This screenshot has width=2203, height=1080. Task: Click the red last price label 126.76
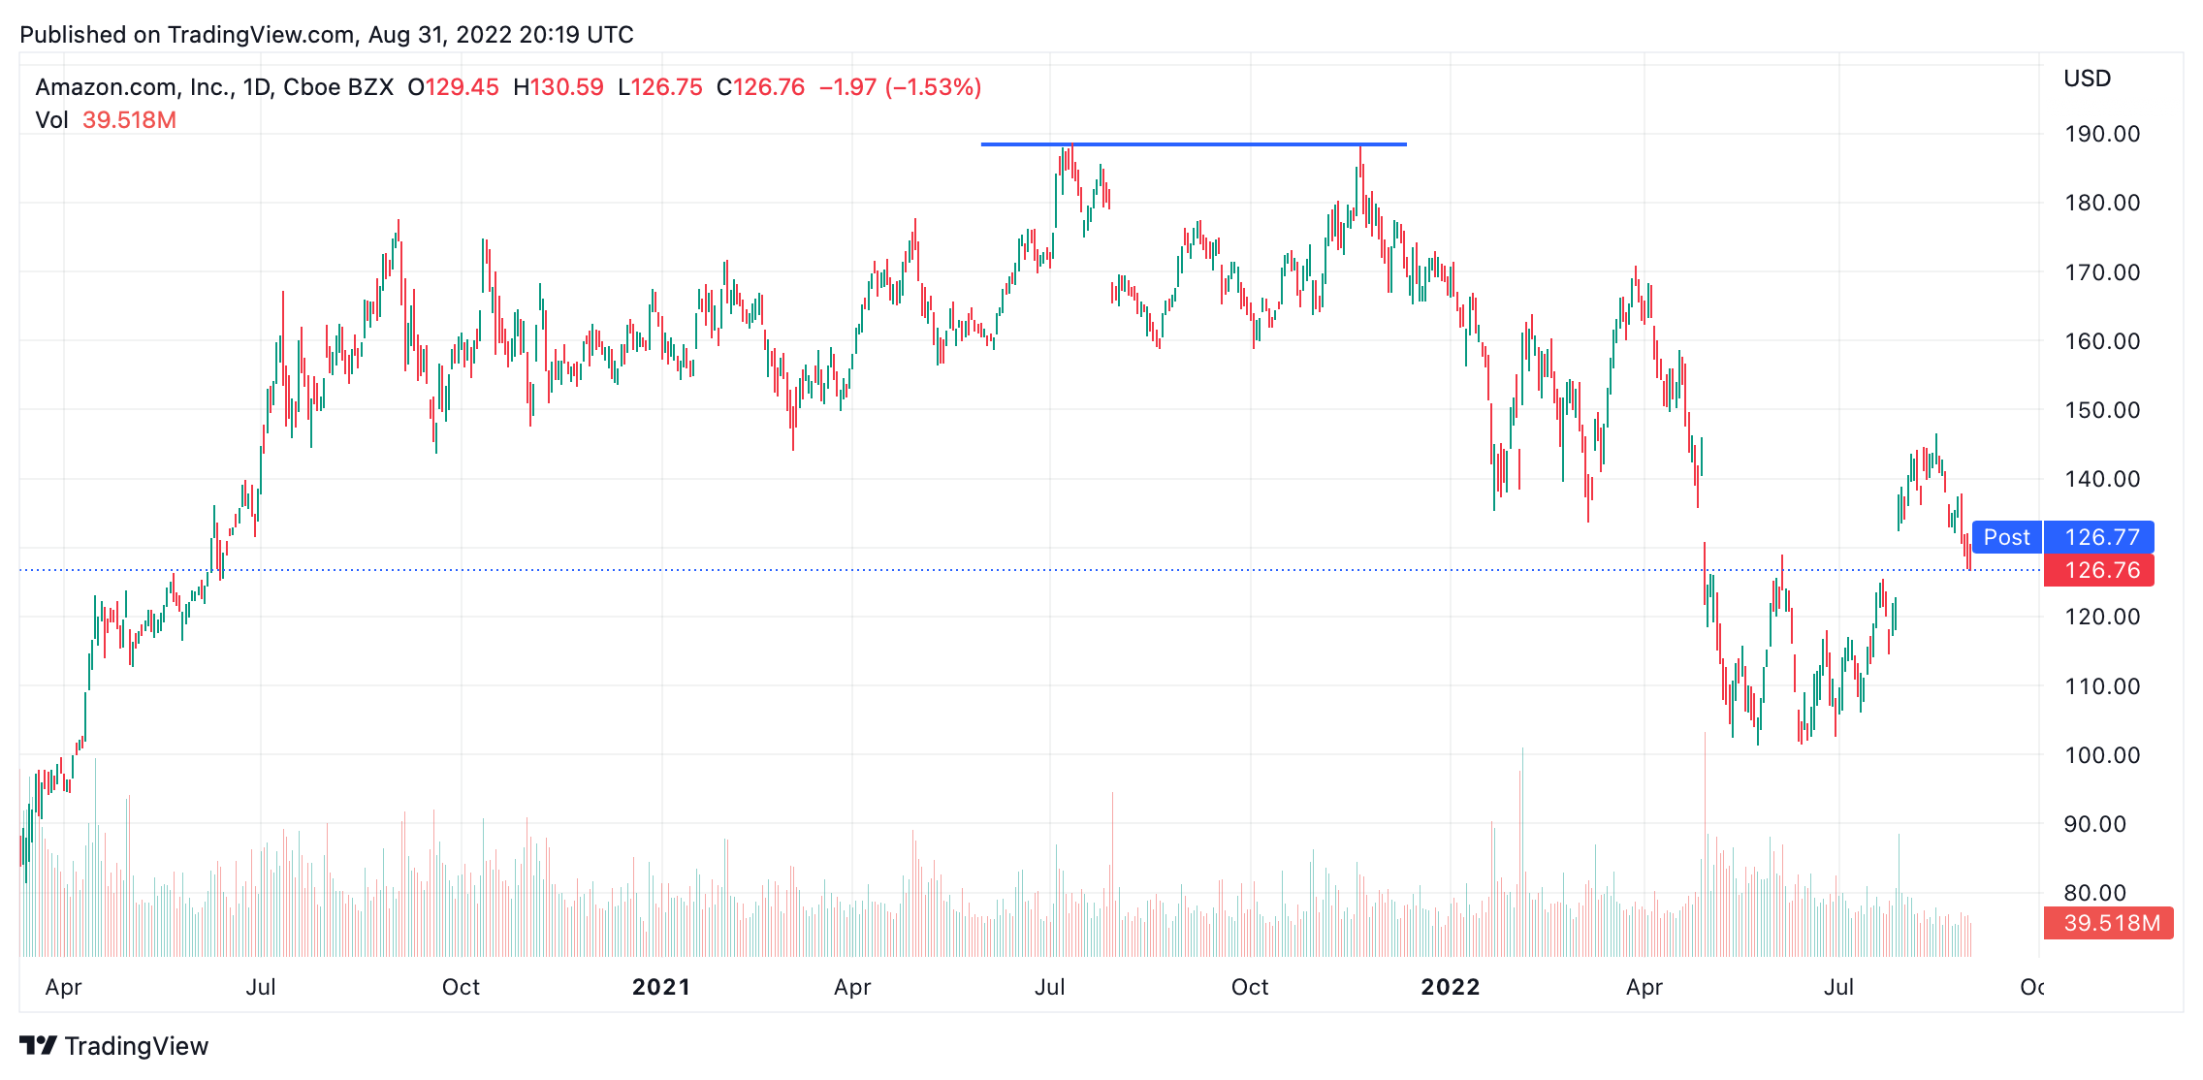[x=2099, y=570]
